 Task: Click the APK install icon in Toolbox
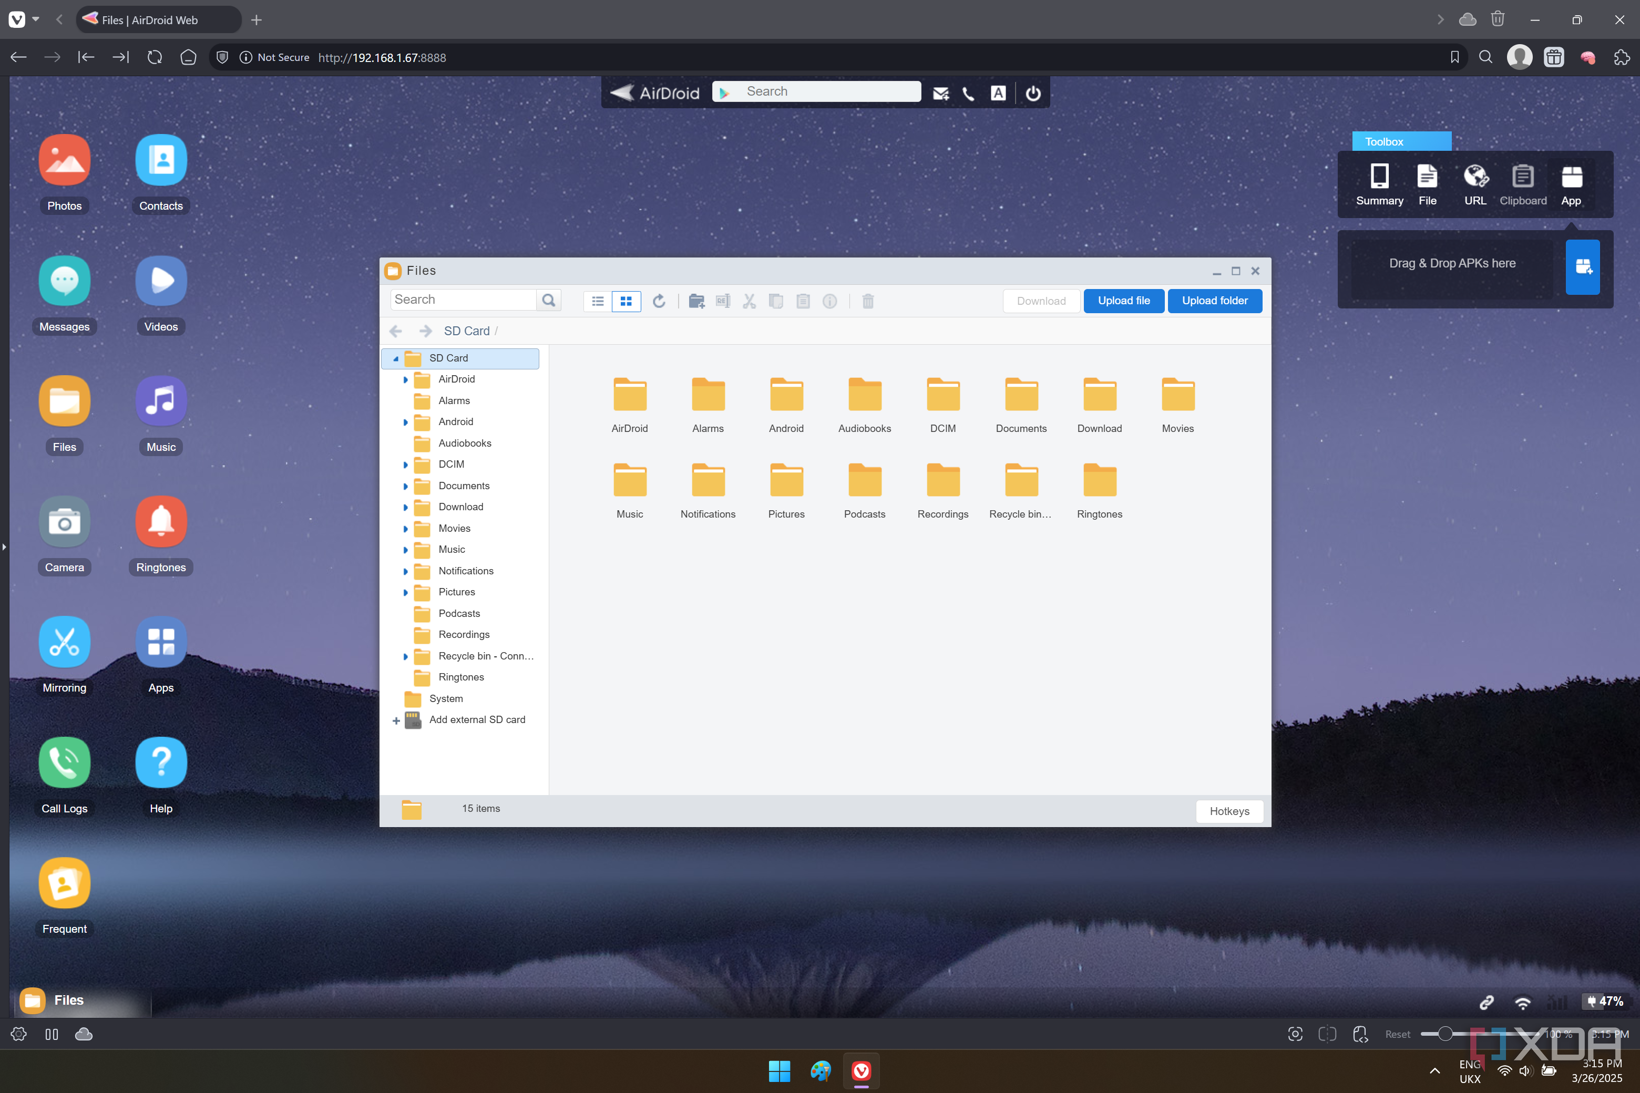click(1582, 267)
